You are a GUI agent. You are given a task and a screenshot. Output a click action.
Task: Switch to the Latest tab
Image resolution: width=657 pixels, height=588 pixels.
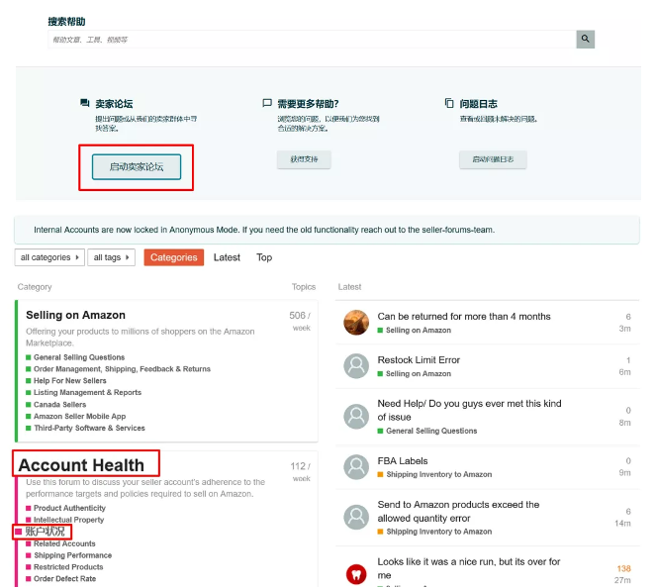coord(227,257)
